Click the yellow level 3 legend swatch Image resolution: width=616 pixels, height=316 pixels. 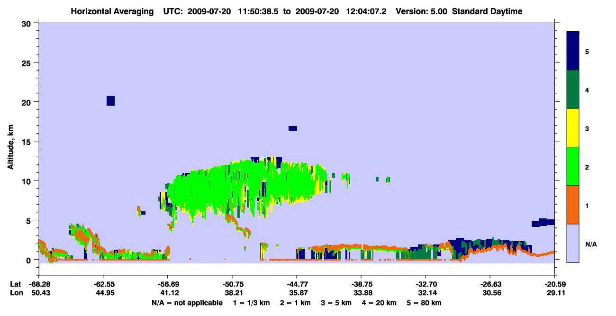click(573, 128)
